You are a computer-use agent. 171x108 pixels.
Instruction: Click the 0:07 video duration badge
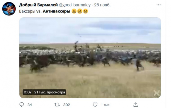tap(28, 92)
